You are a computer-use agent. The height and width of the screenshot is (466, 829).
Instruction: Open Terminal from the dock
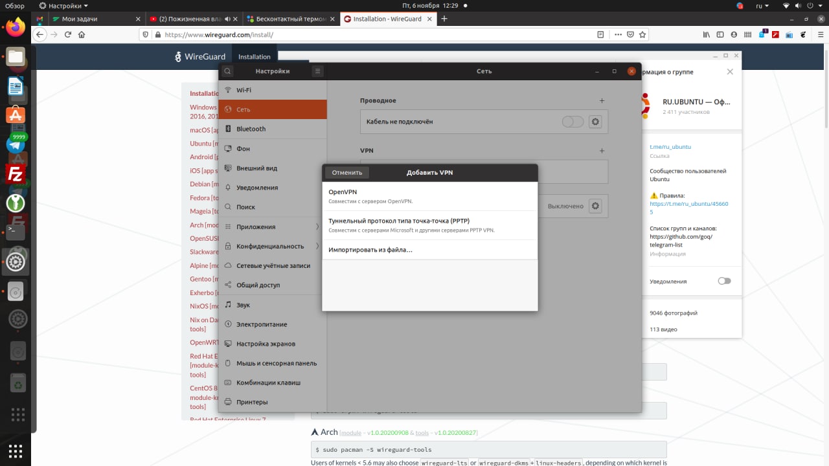(x=16, y=231)
